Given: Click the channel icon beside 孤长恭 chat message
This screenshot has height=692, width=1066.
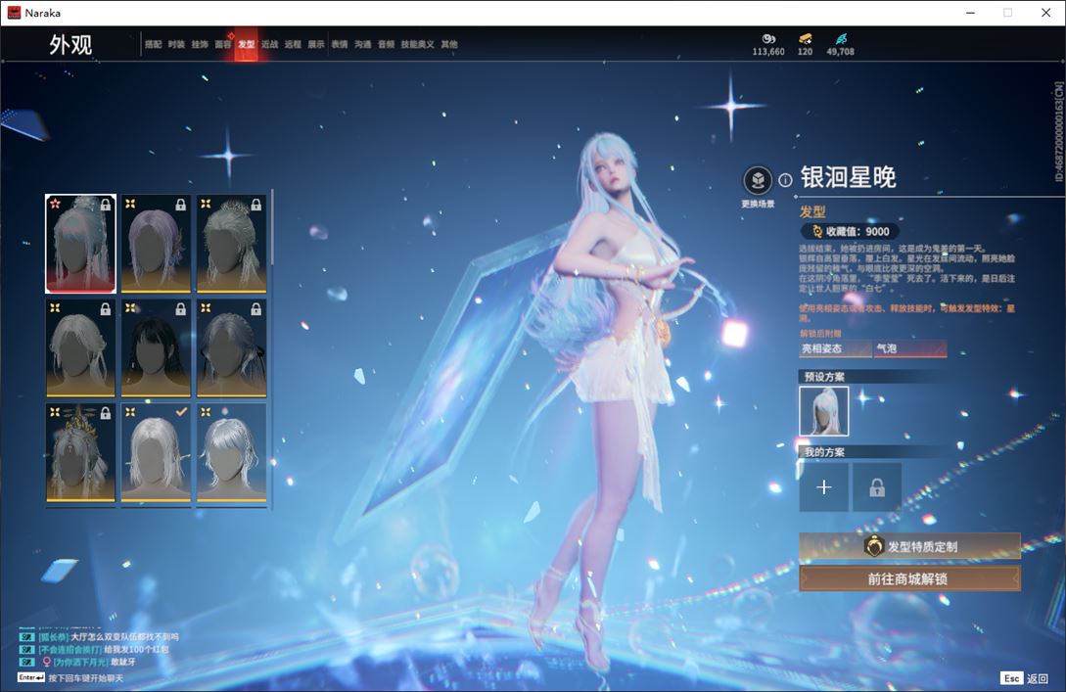Looking at the screenshot, I should click(x=26, y=637).
